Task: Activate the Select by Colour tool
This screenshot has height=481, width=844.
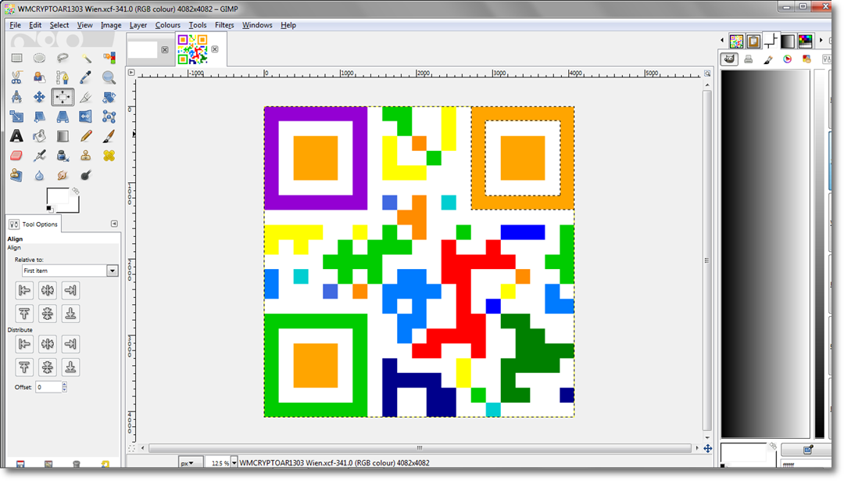Action: tap(109, 58)
